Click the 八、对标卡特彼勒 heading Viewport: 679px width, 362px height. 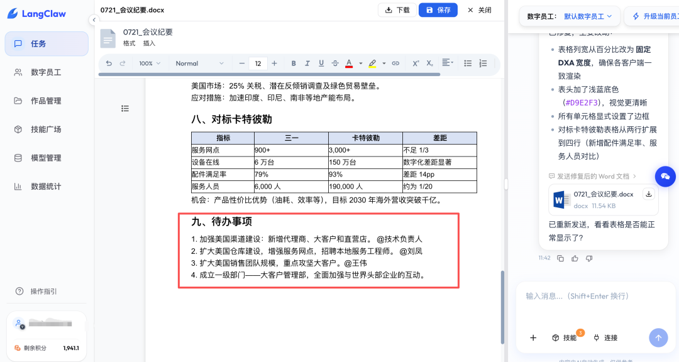click(x=231, y=119)
